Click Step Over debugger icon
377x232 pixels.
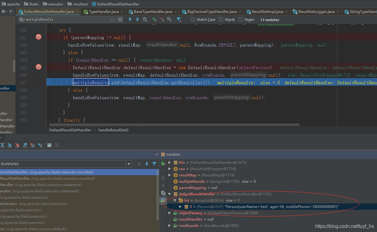point(2,145)
